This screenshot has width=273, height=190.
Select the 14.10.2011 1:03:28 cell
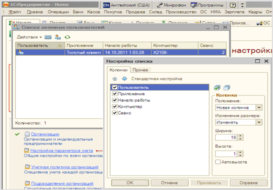pos(127,52)
